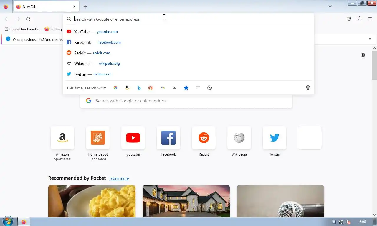This screenshot has height=226, width=377.
Task: Open the house Pocket story
Action: 186,201
